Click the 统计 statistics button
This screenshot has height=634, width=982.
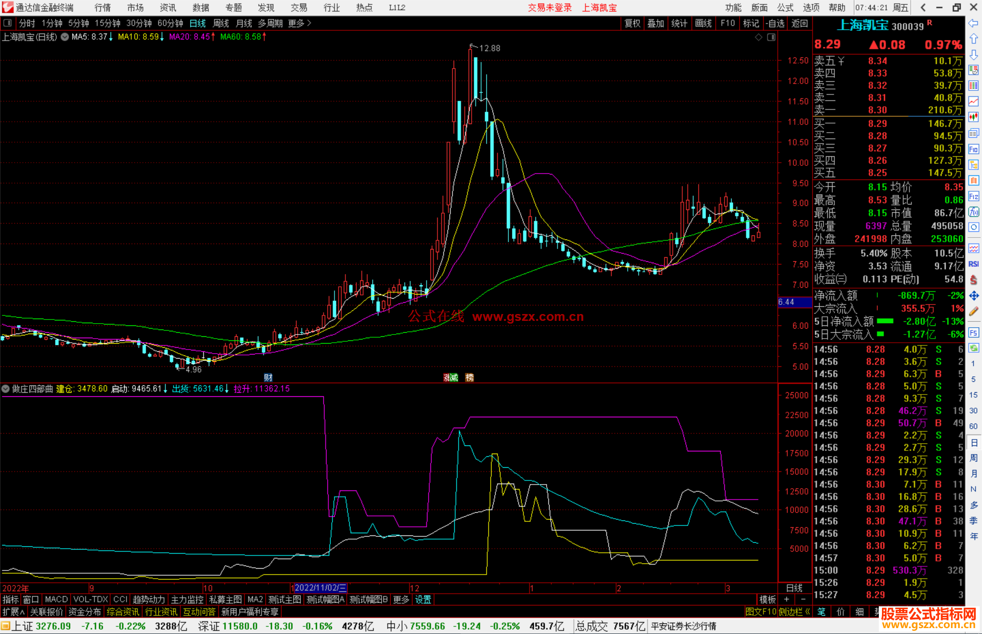(x=680, y=23)
